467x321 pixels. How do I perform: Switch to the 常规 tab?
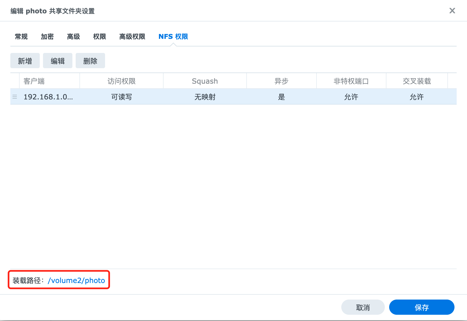pyautogui.click(x=21, y=37)
